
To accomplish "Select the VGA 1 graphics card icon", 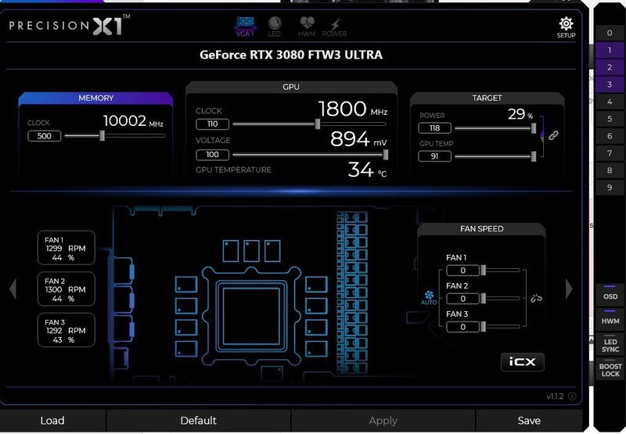I will [245, 27].
